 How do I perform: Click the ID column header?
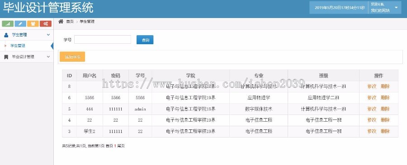point(69,76)
